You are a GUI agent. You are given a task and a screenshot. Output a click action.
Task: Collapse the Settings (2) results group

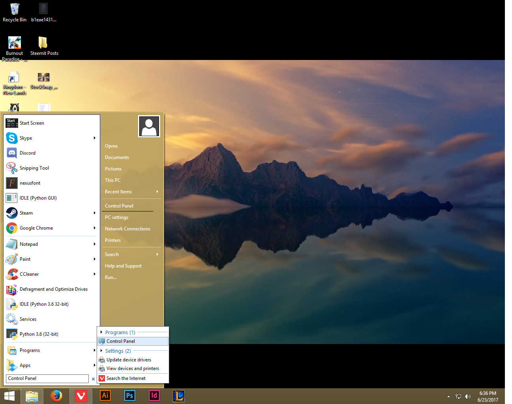point(101,351)
